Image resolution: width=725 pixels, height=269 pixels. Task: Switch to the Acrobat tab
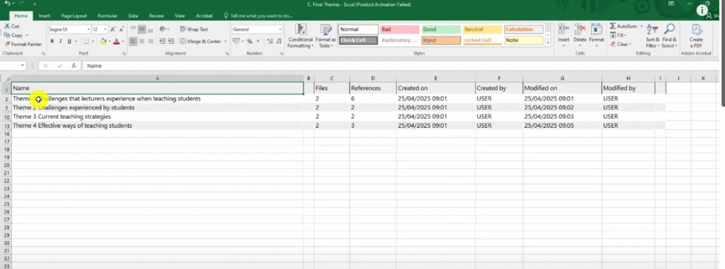pos(204,16)
